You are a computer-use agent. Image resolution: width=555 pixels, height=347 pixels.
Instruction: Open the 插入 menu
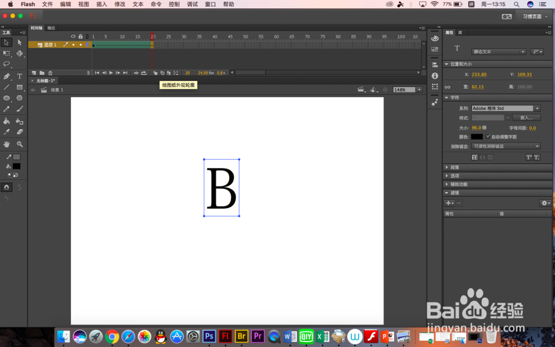coord(102,4)
